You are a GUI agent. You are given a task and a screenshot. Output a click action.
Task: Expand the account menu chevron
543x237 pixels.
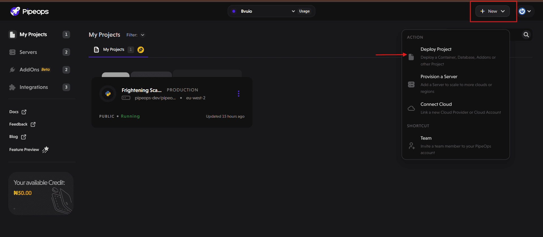click(529, 11)
